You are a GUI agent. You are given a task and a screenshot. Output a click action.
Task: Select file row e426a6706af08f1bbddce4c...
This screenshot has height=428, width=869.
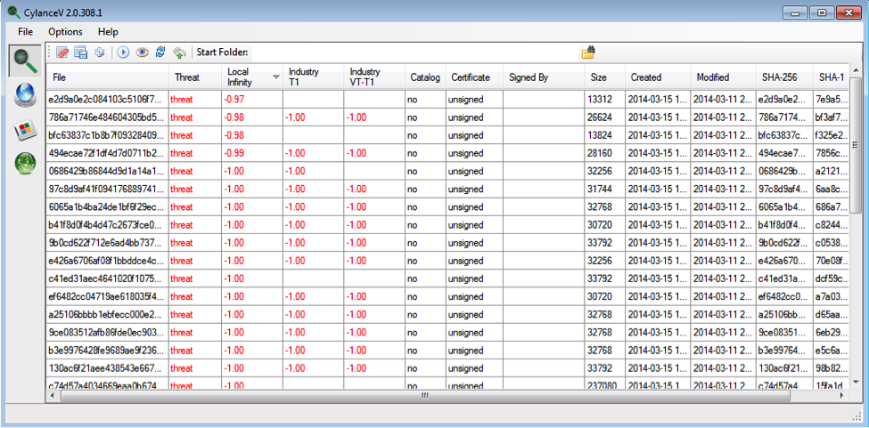click(x=447, y=260)
